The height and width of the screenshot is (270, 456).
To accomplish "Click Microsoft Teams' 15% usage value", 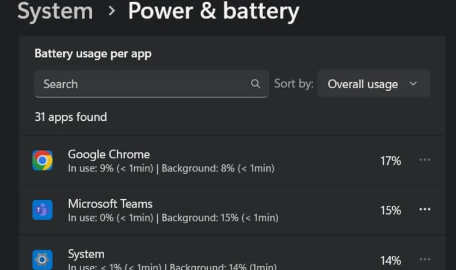I will coord(391,210).
